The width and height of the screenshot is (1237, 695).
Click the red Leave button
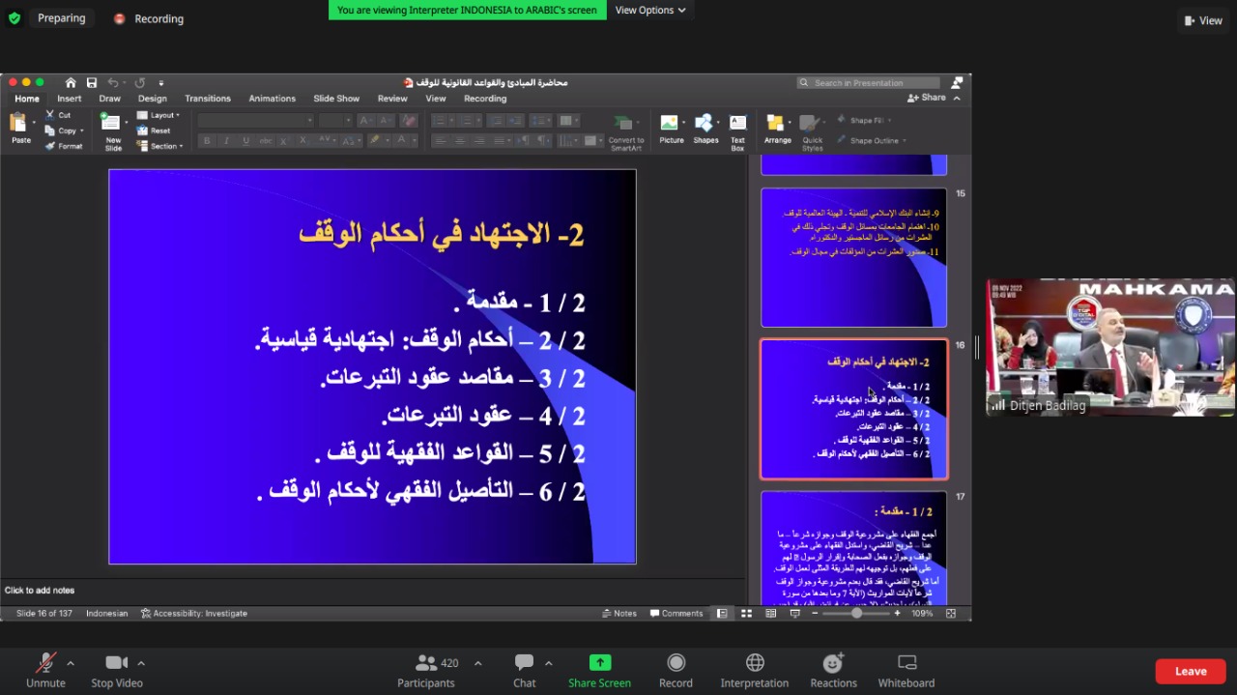(x=1191, y=671)
